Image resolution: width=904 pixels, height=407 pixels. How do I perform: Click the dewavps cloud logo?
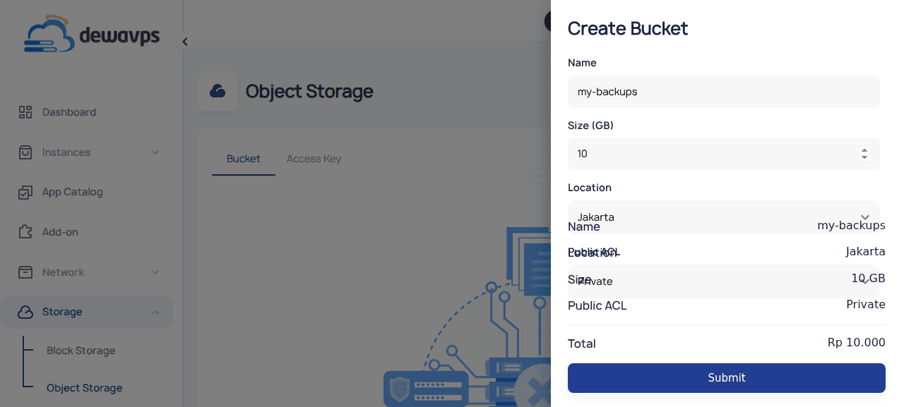pyautogui.click(x=49, y=35)
